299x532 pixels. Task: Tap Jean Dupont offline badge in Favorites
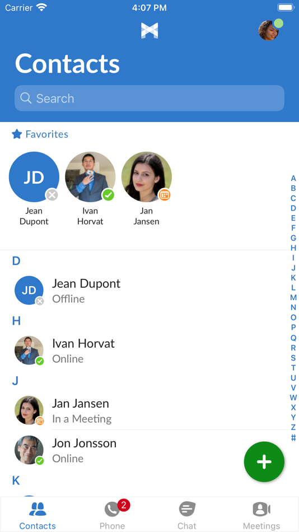point(52,195)
